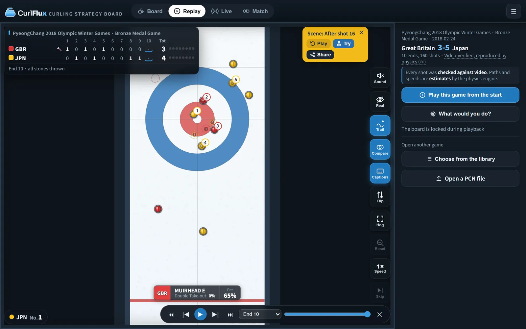Close the replay control bar
This screenshot has height=329, width=526.
pos(380,315)
